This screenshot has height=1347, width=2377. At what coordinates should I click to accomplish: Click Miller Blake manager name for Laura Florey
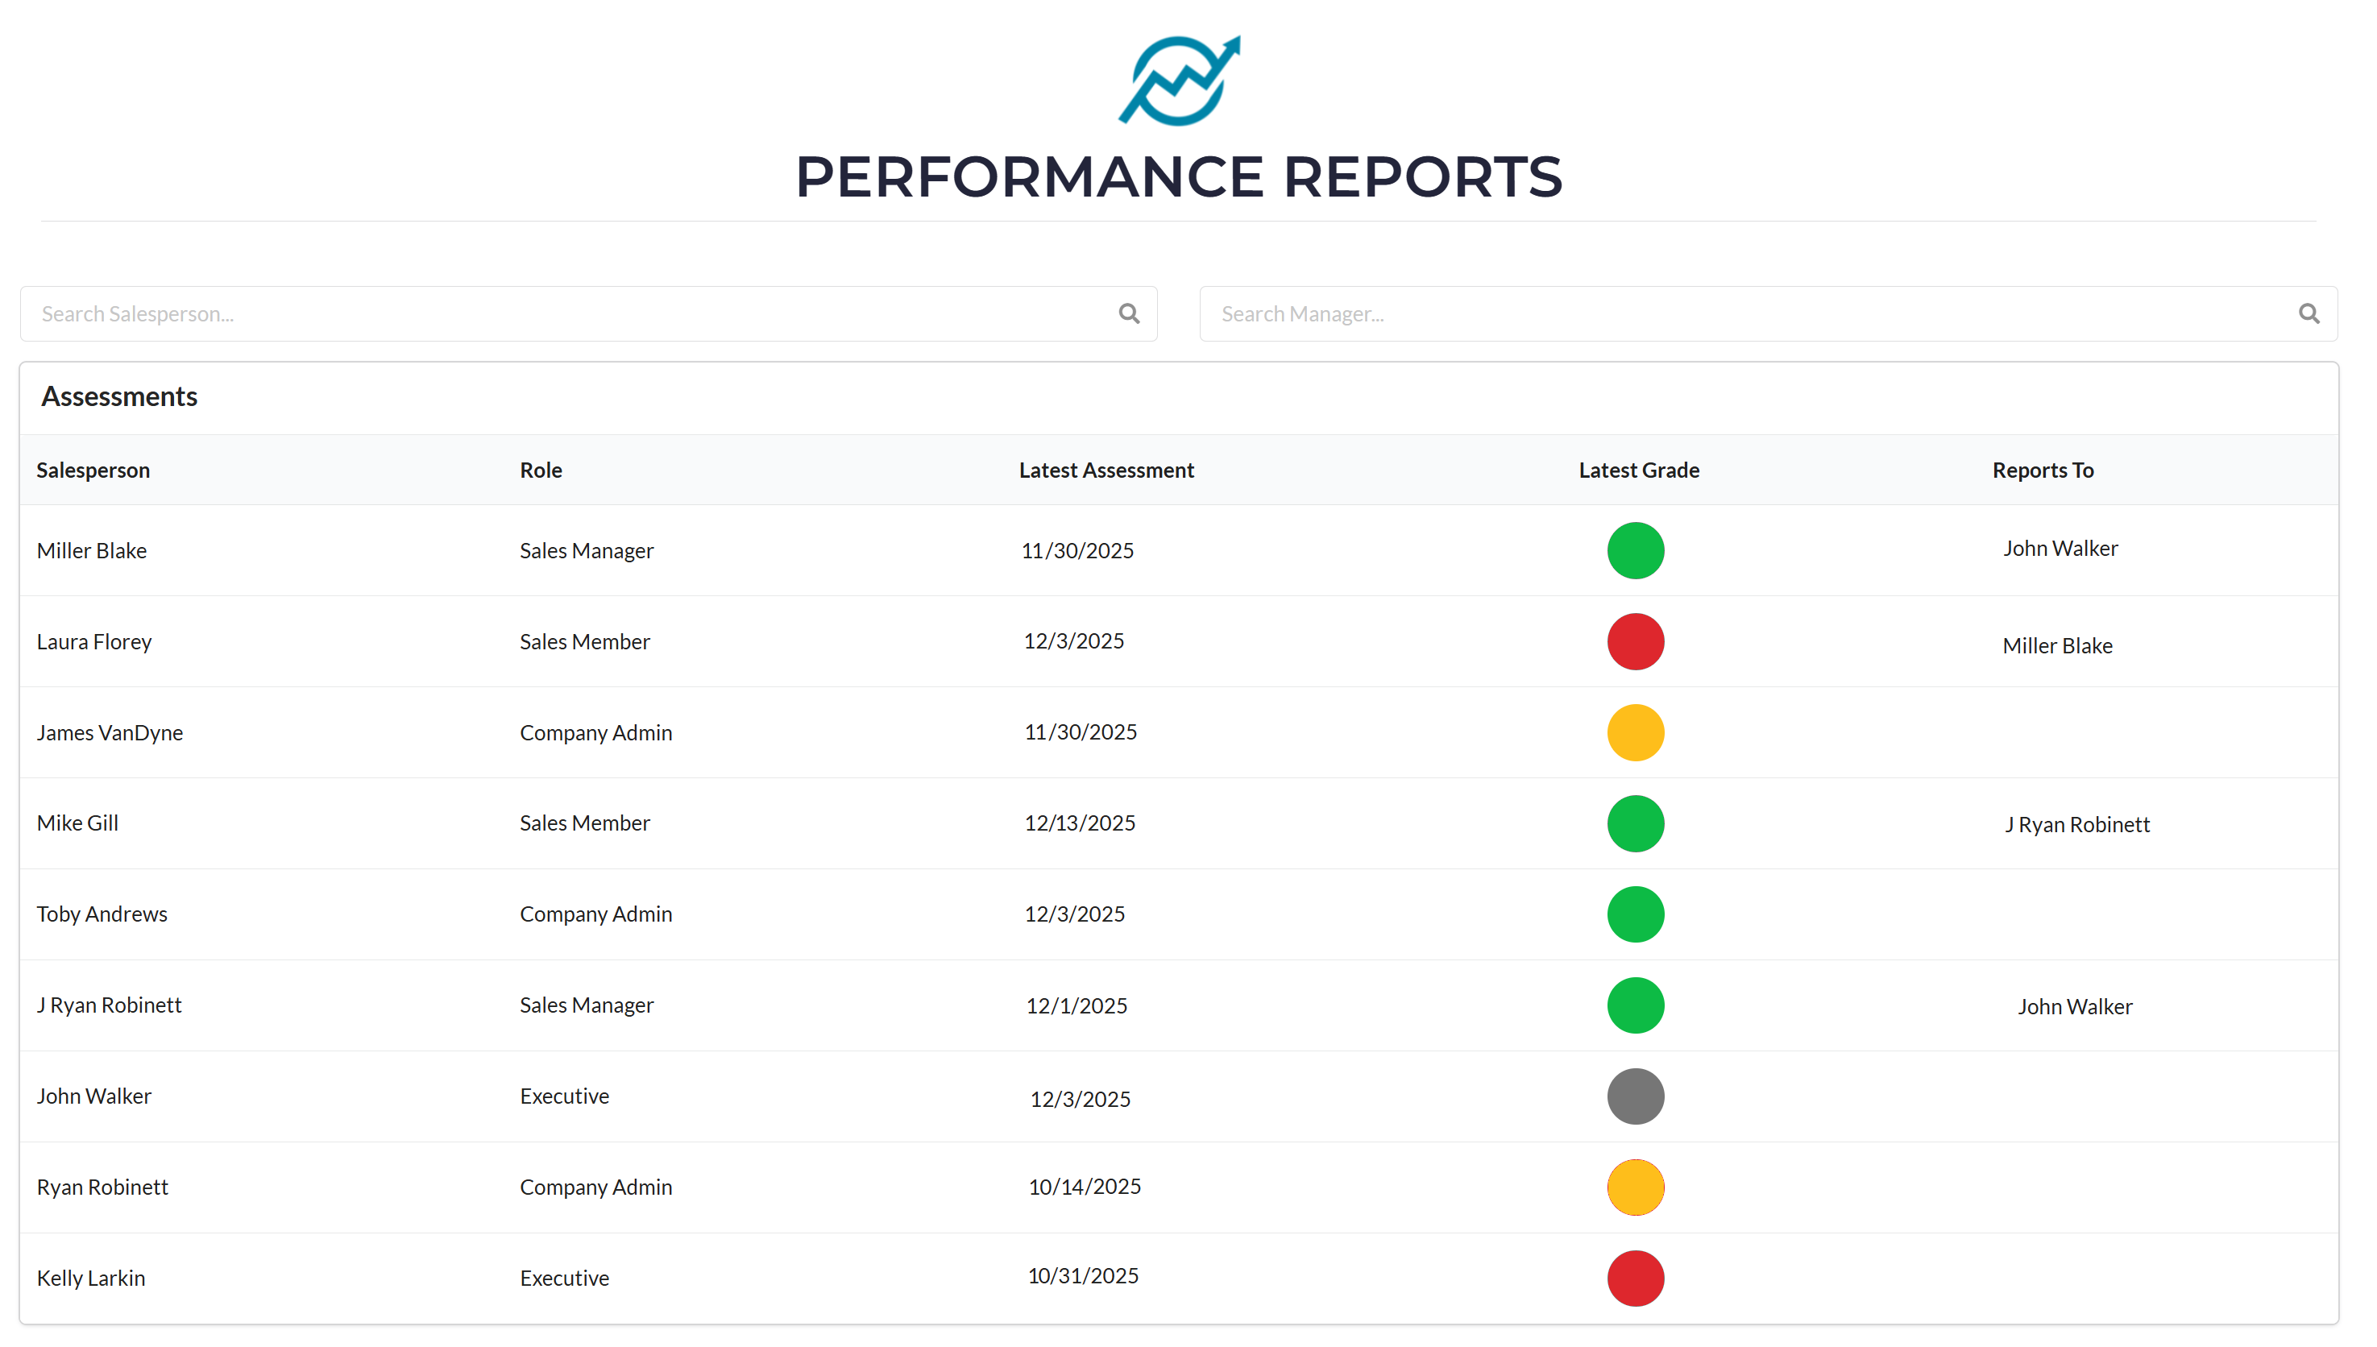coord(2057,646)
